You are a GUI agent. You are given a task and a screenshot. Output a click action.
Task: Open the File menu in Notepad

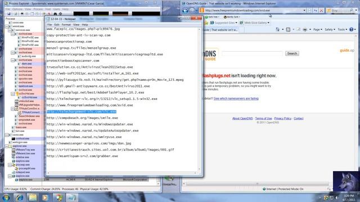pyautogui.click(x=49, y=25)
